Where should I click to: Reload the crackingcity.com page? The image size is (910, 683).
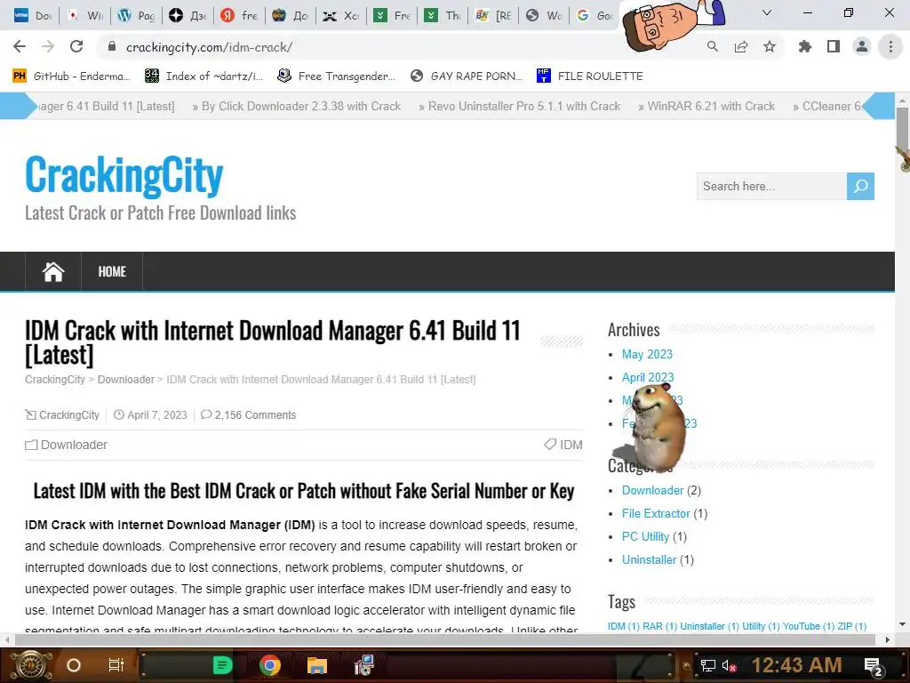click(76, 46)
